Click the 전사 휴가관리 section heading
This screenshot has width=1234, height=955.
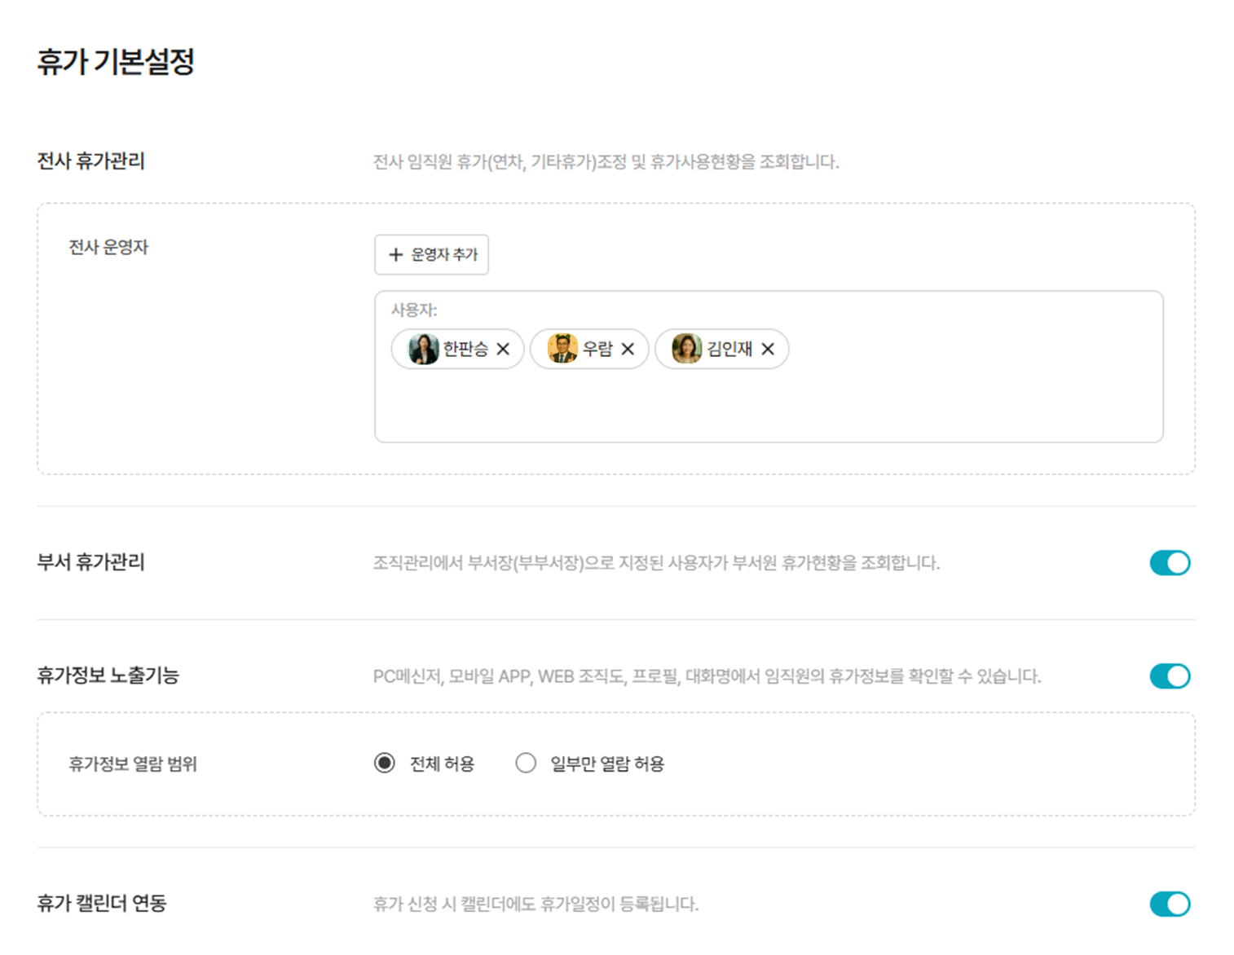click(x=90, y=161)
